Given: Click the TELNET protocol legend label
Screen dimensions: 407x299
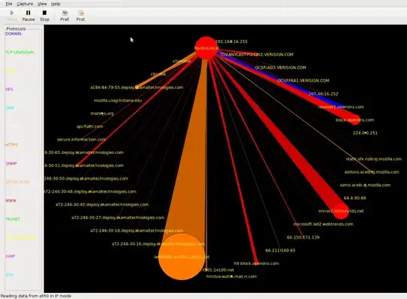Looking at the screenshot, I should 13,219.
